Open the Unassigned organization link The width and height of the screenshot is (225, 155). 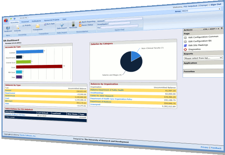pos(95,104)
